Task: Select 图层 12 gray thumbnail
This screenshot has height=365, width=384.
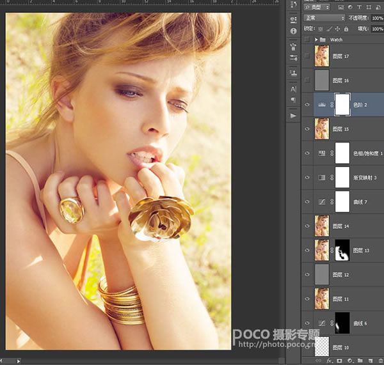Action: click(322, 274)
